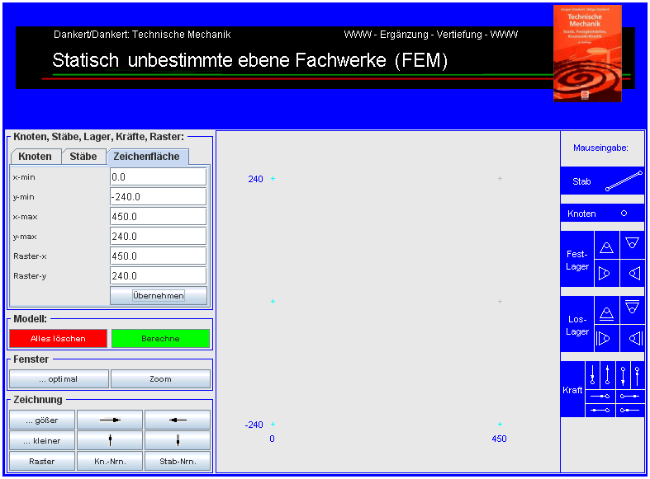Screen dimensions: 650x479
Task: Pick the left-pointing Los-Lager support icon
Action: coord(632,338)
